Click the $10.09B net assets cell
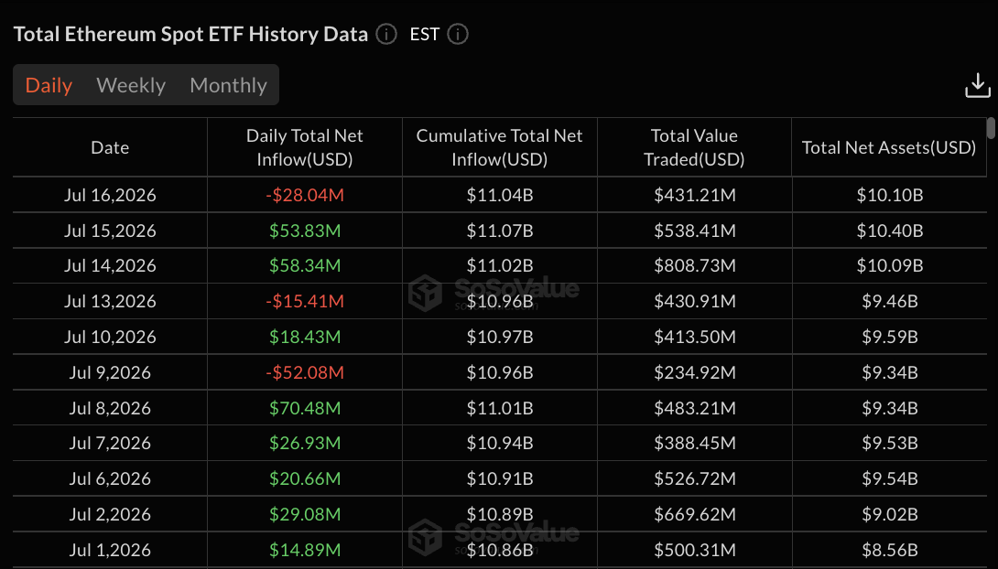Screen dimensions: 998x569 coord(889,265)
